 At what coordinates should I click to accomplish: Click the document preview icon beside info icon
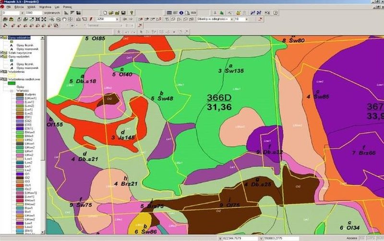coord(187,13)
